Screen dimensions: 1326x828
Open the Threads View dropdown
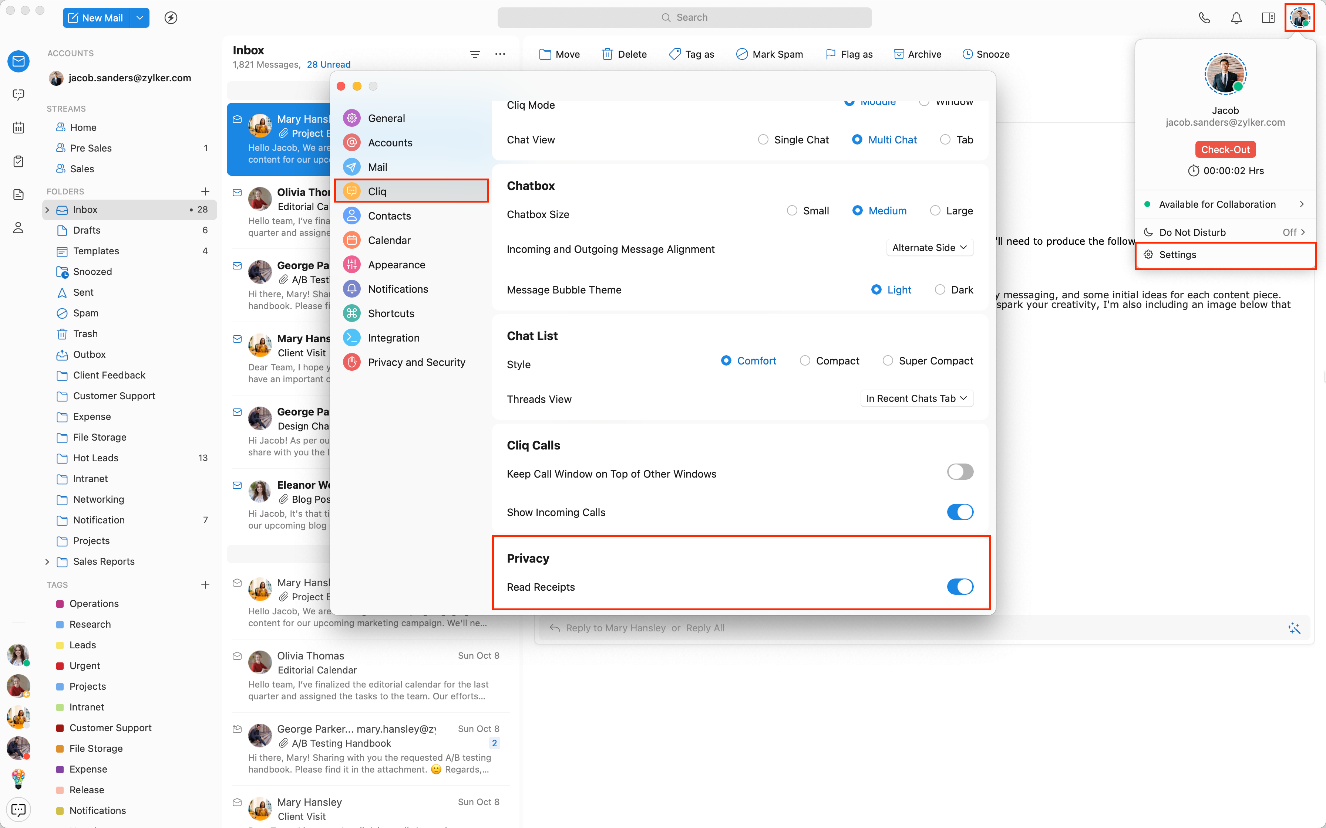(916, 398)
